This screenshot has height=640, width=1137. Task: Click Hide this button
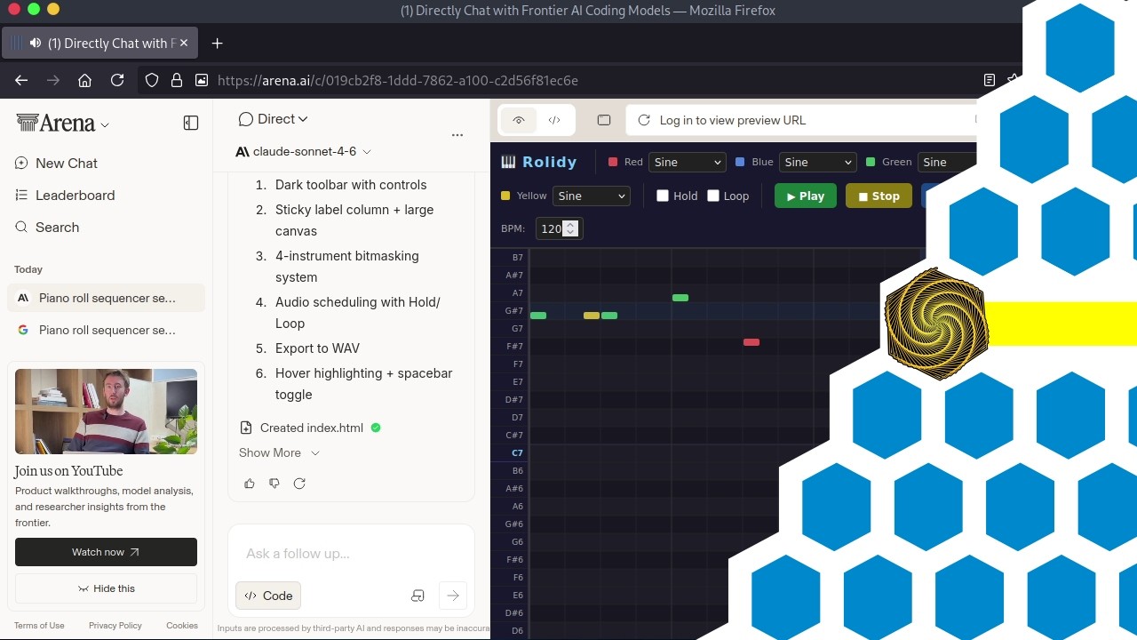pyautogui.click(x=106, y=588)
